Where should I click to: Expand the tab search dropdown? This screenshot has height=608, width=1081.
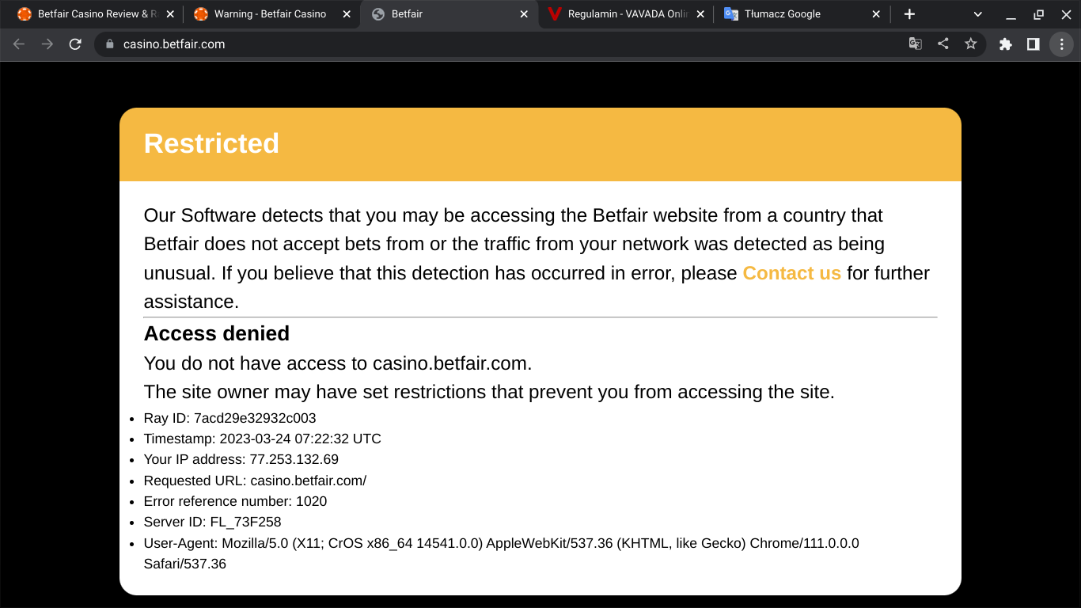pos(977,14)
